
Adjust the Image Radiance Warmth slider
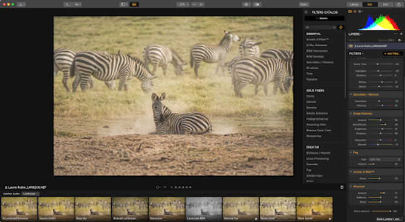pyautogui.click(x=380, y=145)
